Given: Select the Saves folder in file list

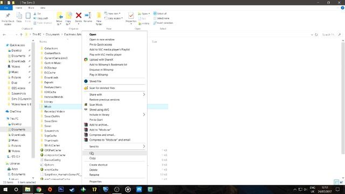Looking at the screenshot, I should (48, 126).
